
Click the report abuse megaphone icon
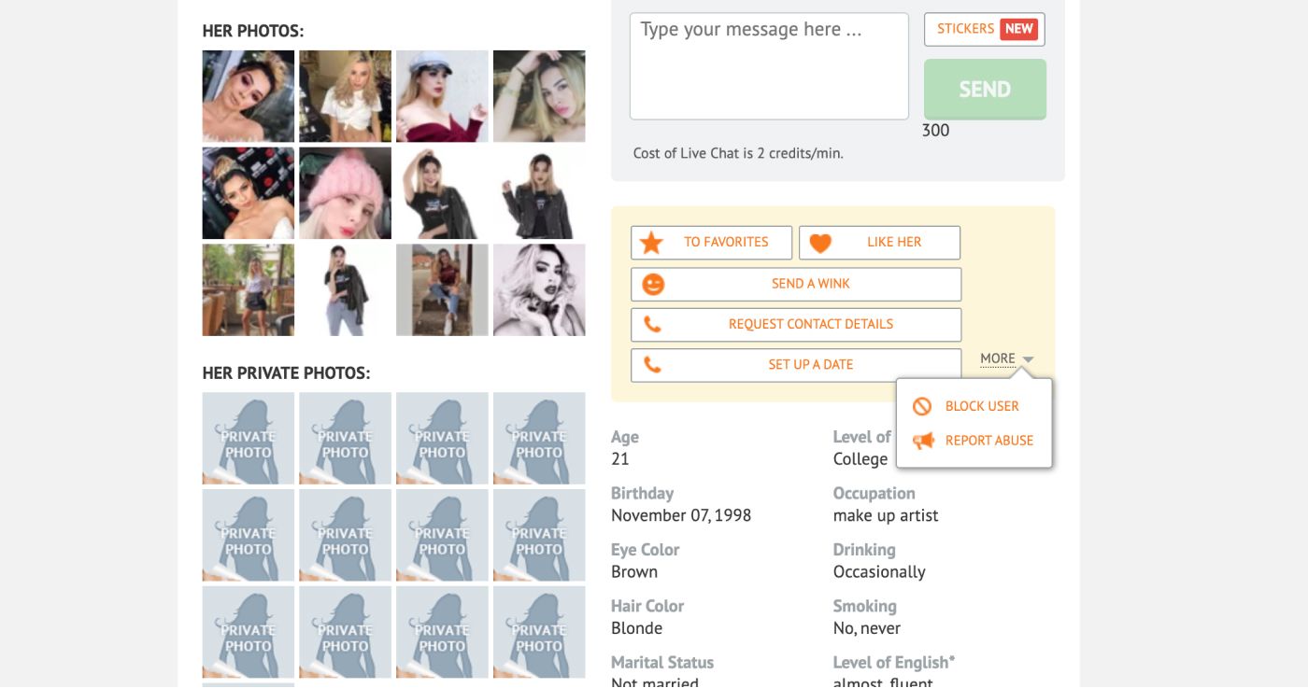pos(923,441)
